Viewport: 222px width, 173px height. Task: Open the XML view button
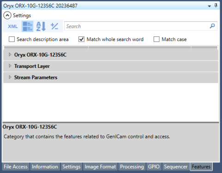pyautogui.click(x=12, y=26)
